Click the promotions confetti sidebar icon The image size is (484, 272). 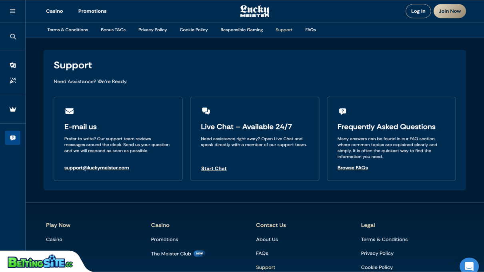tap(13, 80)
